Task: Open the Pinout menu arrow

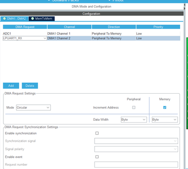Action: 110,0
